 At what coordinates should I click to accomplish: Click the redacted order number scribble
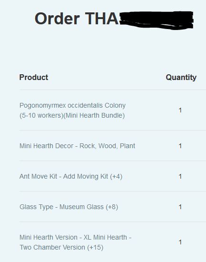157,20
